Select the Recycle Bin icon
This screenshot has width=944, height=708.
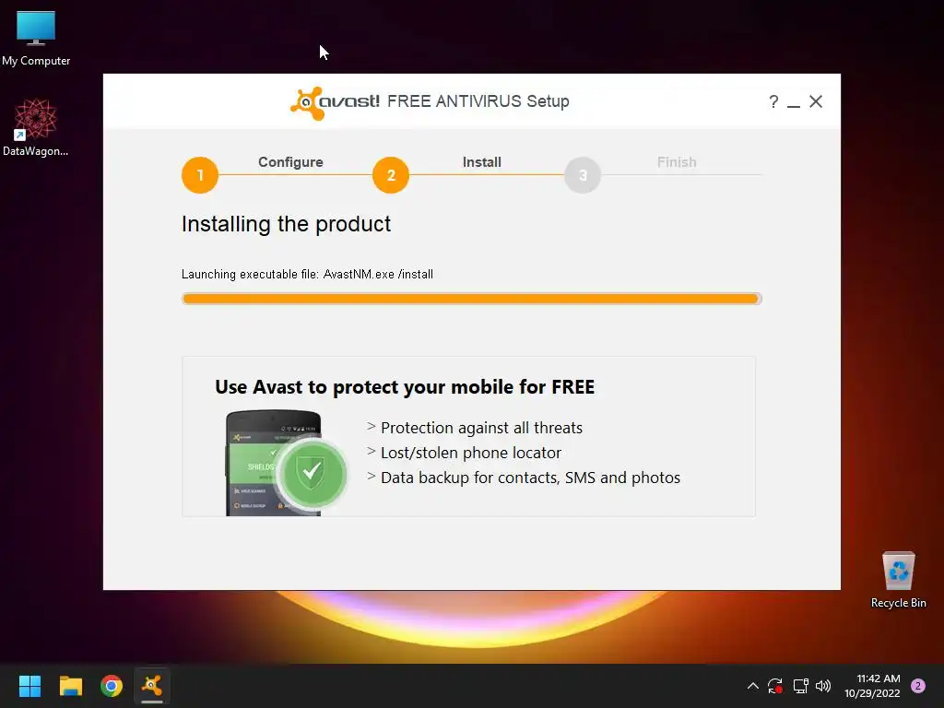(898, 580)
